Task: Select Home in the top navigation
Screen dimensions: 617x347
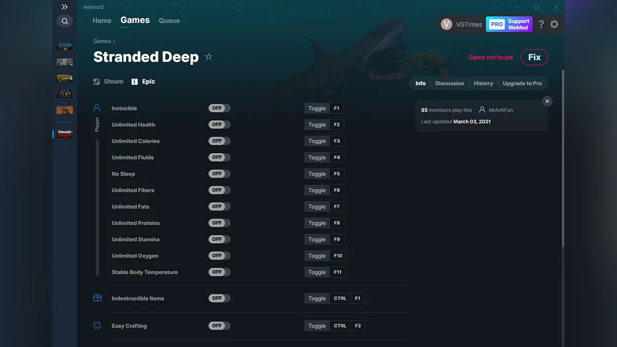Action: point(101,21)
